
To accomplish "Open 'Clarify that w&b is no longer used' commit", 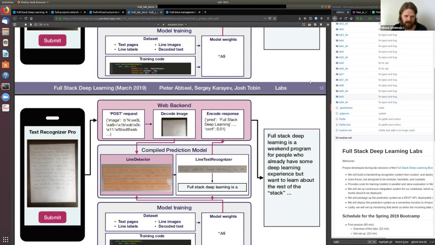I will pos(396,130).
